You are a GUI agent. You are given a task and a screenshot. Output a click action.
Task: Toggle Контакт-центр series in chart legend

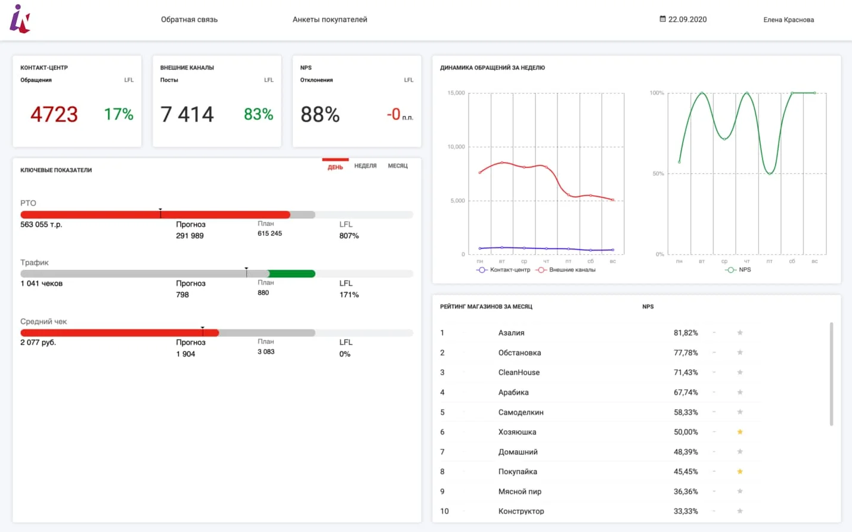pos(503,270)
